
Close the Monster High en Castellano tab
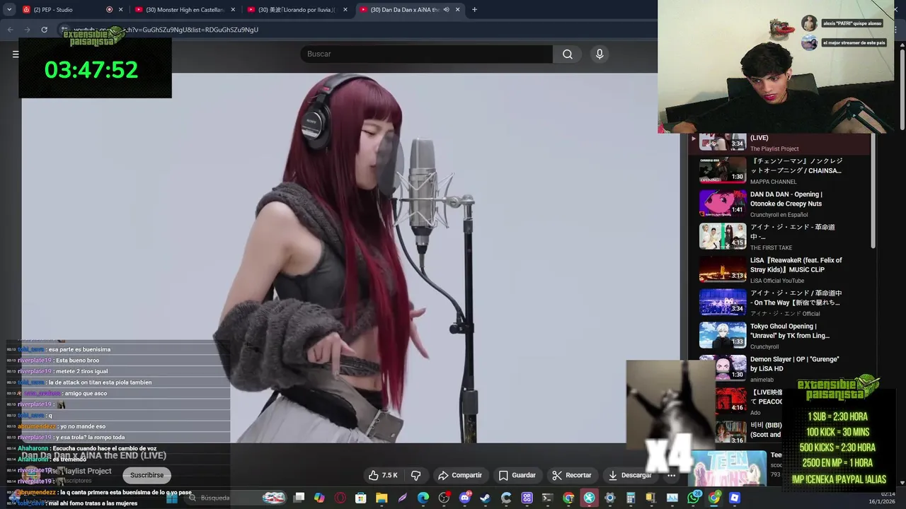pos(233,10)
